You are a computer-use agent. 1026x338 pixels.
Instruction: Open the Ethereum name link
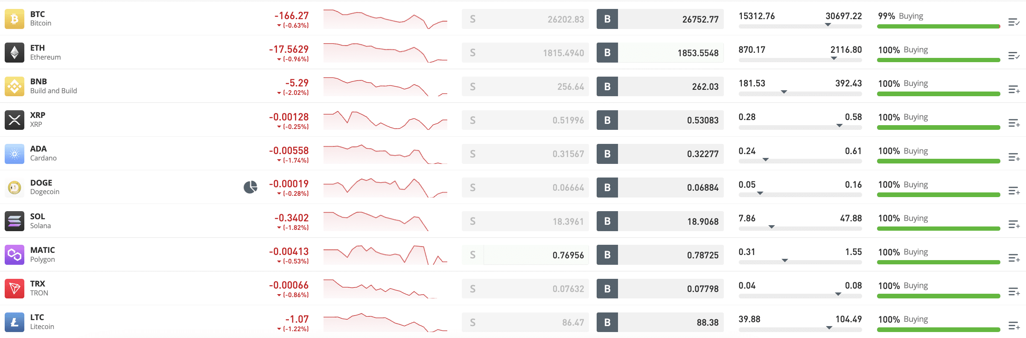coord(45,57)
